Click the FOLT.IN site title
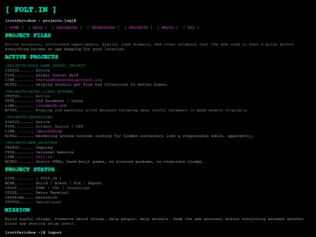Viewport: 316px width, 237px height. click(31, 10)
